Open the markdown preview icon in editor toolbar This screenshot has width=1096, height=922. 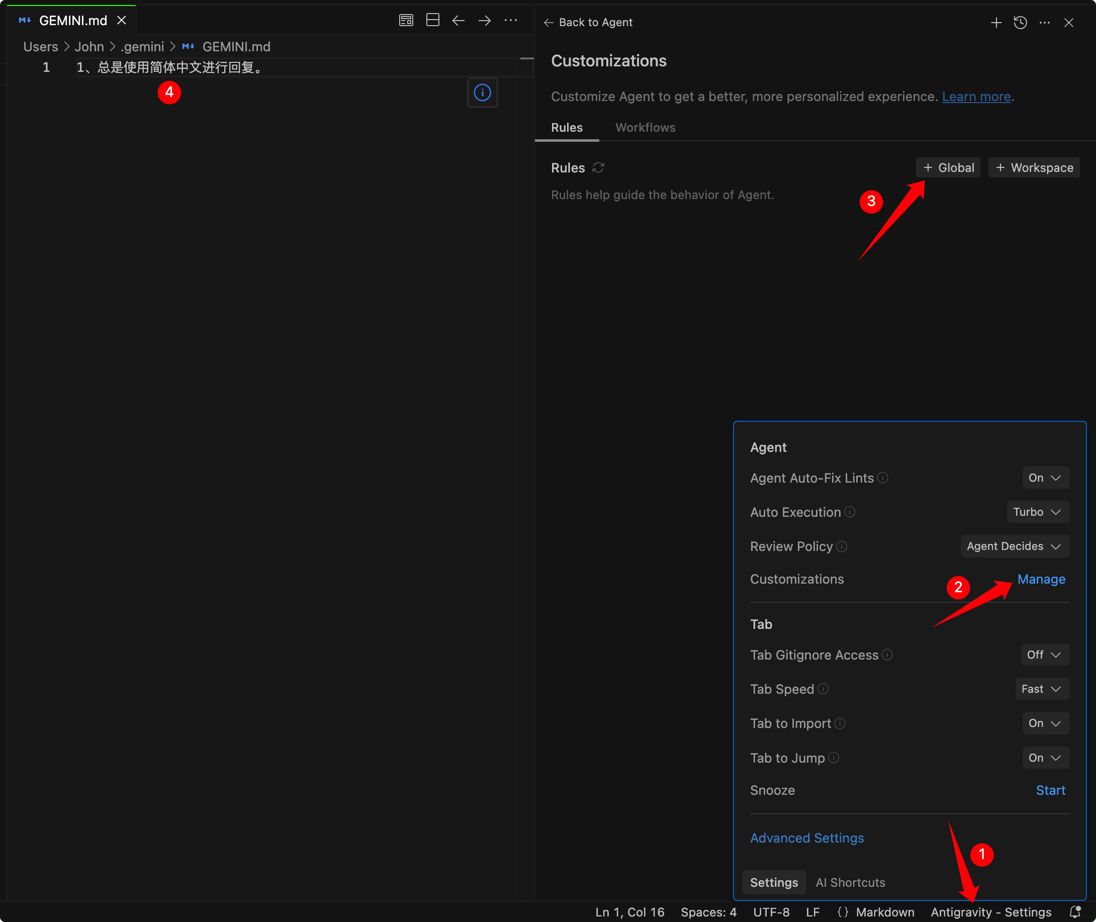coord(406,21)
